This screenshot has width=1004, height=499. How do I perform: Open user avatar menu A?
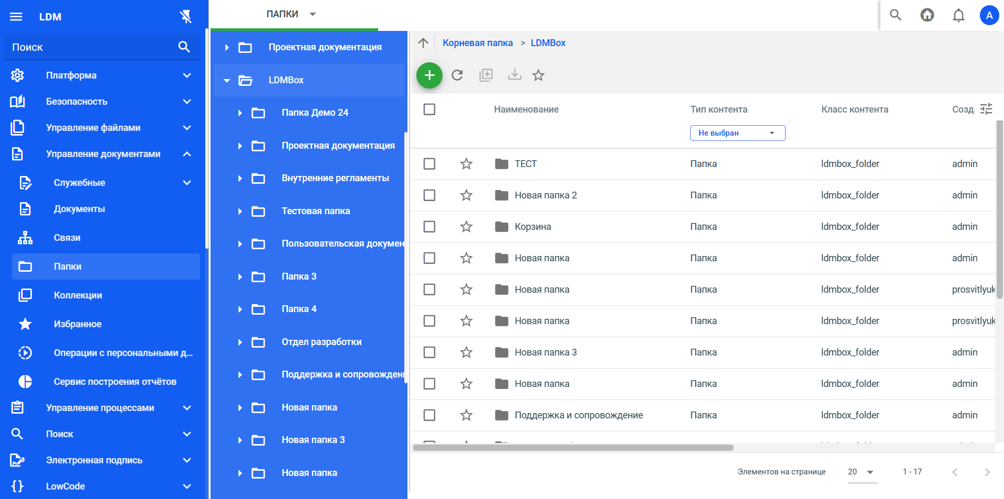[x=989, y=15]
